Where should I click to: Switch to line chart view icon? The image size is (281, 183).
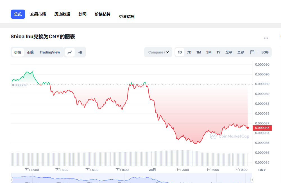[x=70, y=52]
